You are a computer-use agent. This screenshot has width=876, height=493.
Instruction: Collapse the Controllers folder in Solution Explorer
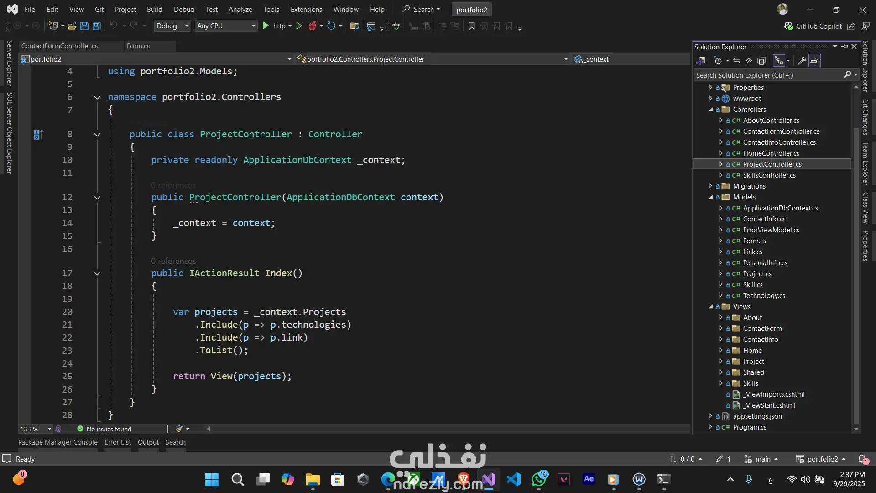pyautogui.click(x=711, y=110)
